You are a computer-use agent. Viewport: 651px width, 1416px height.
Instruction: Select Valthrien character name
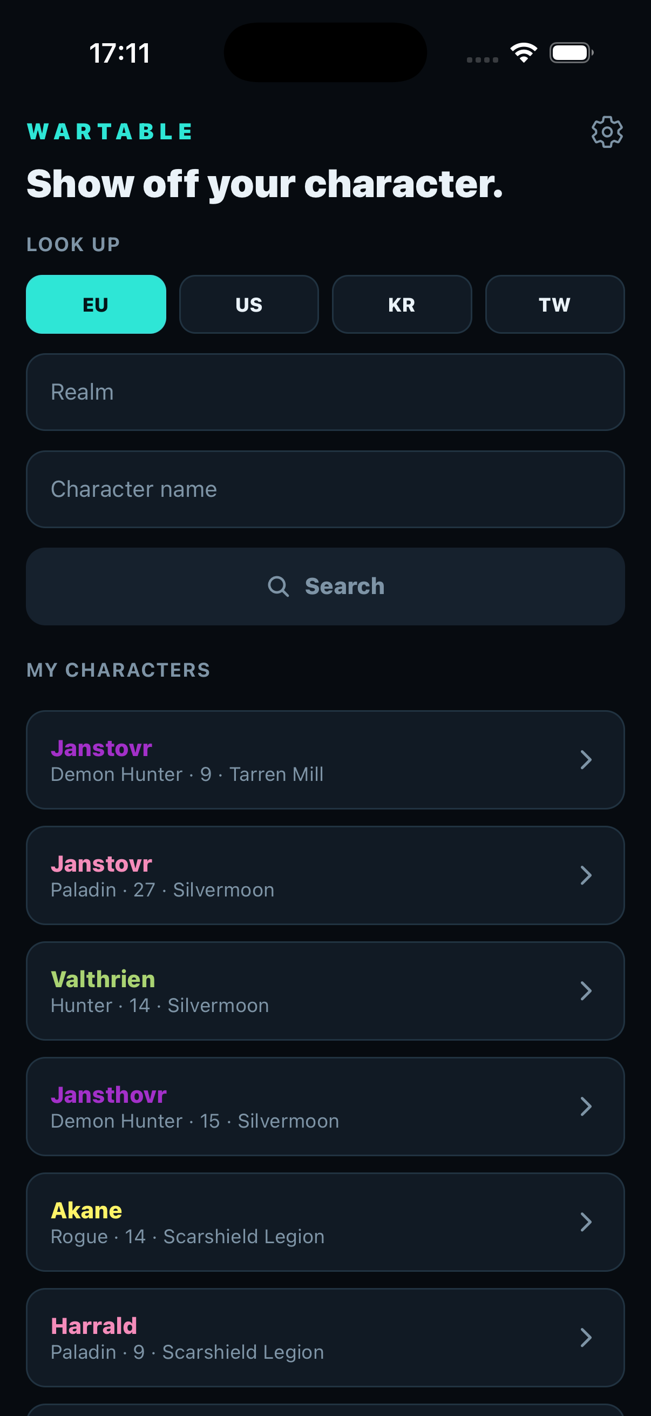[103, 979]
